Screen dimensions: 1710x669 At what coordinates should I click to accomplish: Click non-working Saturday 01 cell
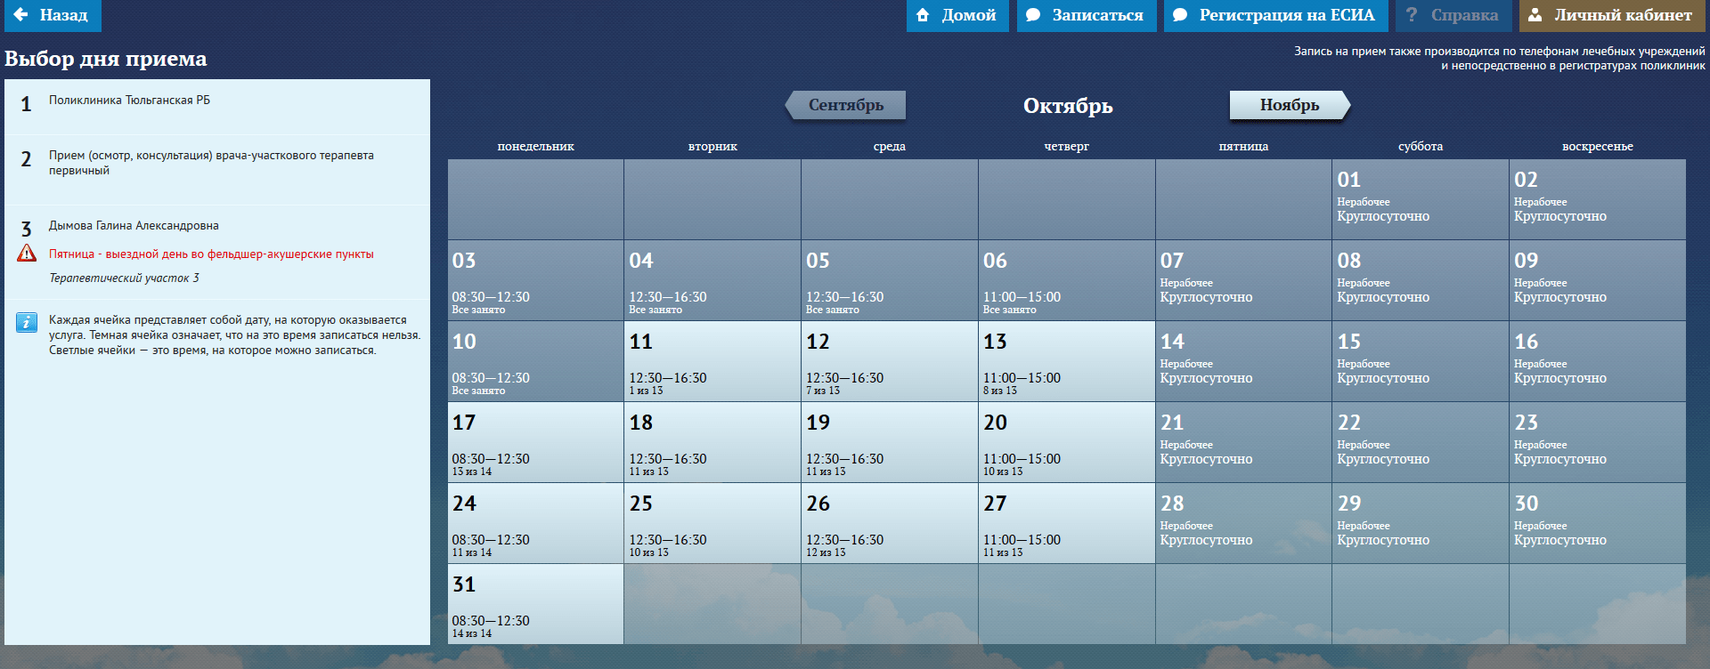(x=1421, y=199)
